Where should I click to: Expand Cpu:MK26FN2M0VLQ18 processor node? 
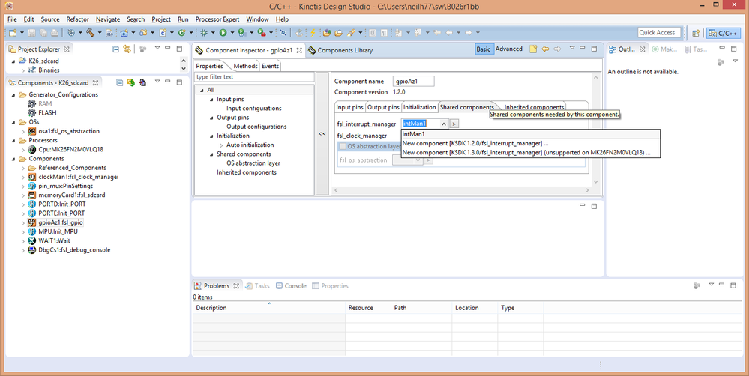[23, 149]
